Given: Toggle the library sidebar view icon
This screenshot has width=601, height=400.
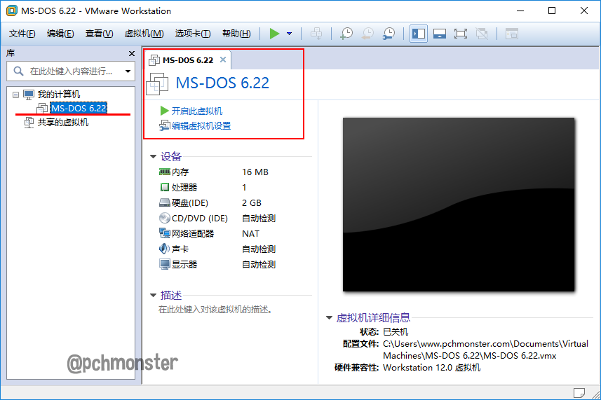Looking at the screenshot, I should pos(419,34).
